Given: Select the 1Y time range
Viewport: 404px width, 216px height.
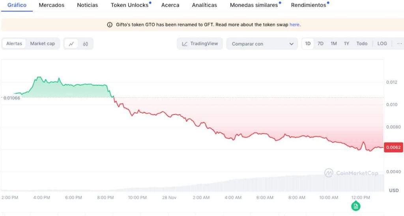Looking at the screenshot, I should point(346,43).
